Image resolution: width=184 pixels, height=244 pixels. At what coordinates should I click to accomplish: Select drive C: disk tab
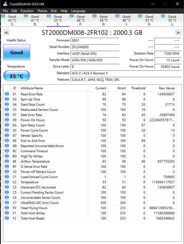tap(12, 20)
